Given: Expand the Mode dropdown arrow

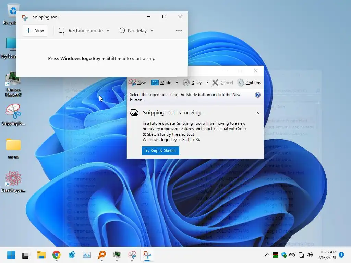Looking at the screenshot, I should [177, 83].
